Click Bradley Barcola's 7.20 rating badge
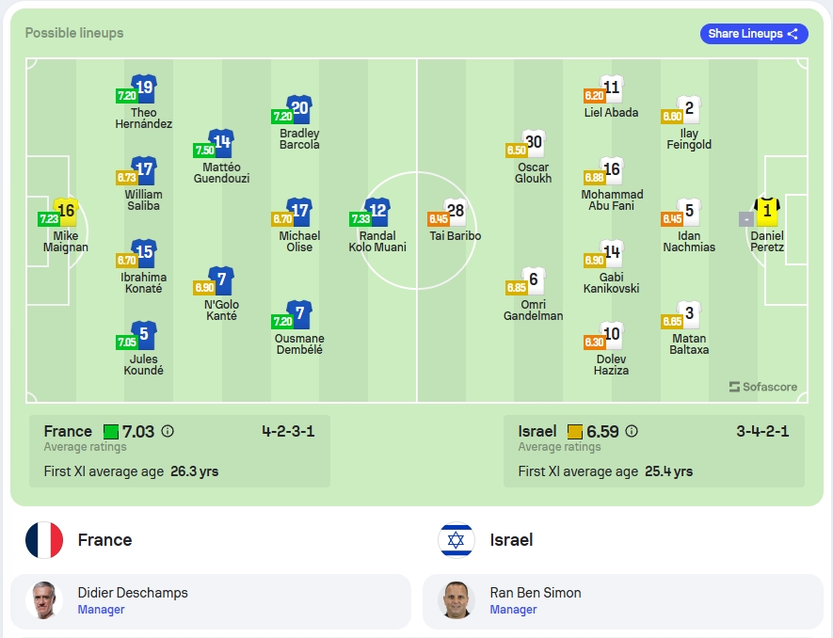833x638 pixels. pyautogui.click(x=282, y=116)
